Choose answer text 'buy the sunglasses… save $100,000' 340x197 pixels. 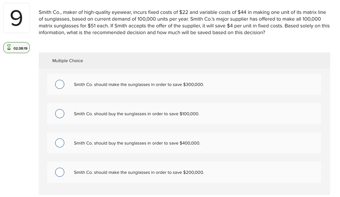136,114
